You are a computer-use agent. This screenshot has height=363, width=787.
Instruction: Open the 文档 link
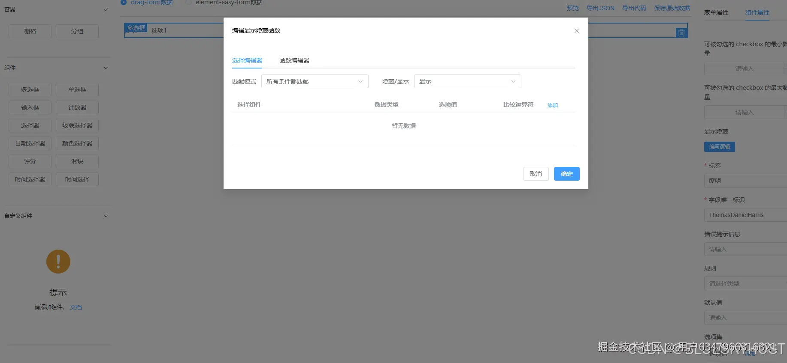76,307
